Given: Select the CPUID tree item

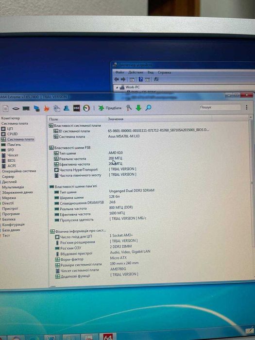Looking at the screenshot, I should [12, 134].
